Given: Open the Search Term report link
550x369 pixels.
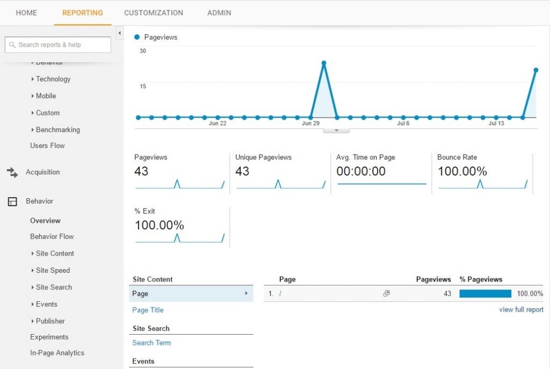Looking at the screenshot, I should click(151, 343).
